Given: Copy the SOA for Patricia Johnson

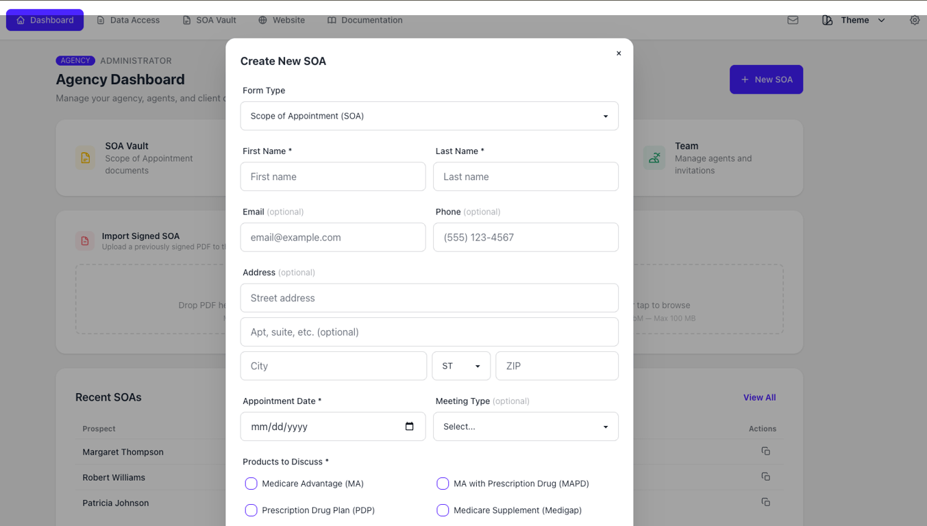Looking at the screenshot, I should (x=765, y=502).
